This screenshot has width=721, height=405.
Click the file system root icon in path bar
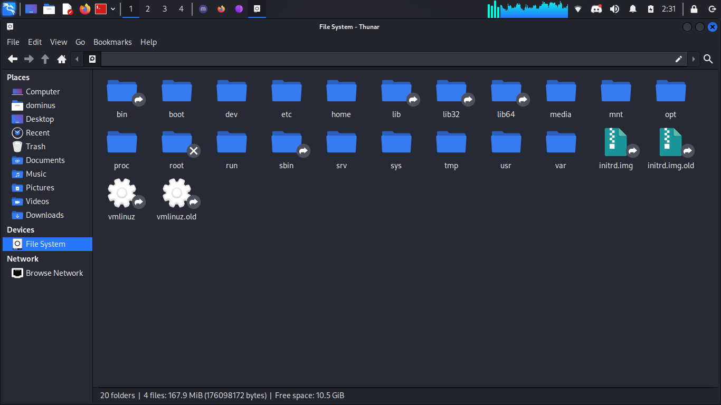click(x=92, y=59)
